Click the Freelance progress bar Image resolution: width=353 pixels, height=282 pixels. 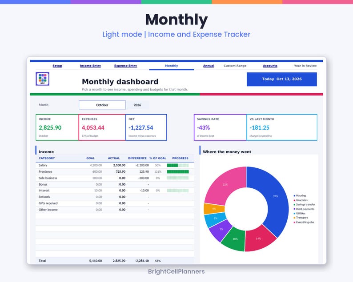pos(178,171)
